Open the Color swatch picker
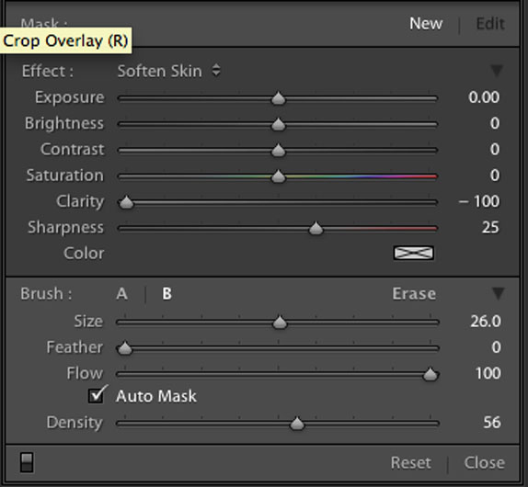This screenshot has width=528, height=487. click(x=414, y=253)
